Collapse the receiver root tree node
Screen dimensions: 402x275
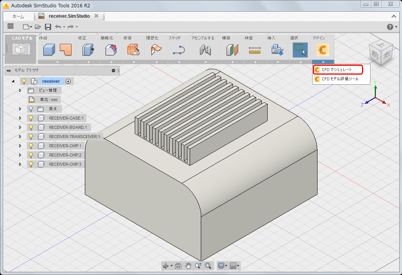tap(13, 81)
